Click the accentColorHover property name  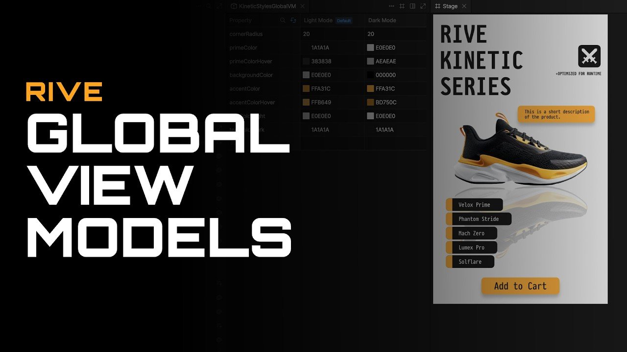tap(252, 103)
